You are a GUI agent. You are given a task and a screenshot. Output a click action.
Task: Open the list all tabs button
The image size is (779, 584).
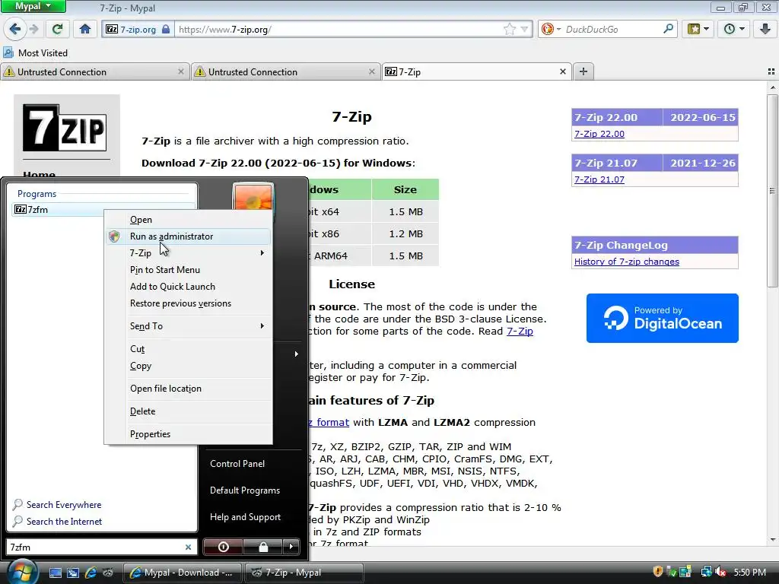coord(771,72)
